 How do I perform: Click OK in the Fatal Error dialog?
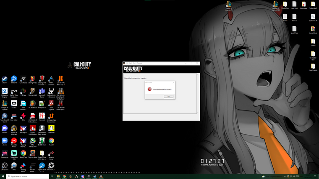pos(168,97)
